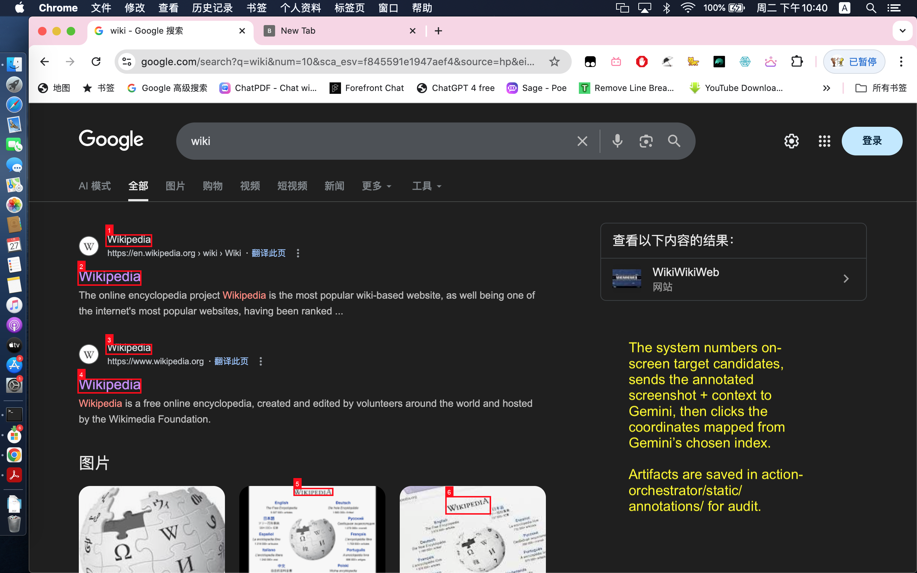Open the 历史记录 menu
This screenshot has height=573, width=917.
coord(212,8)
